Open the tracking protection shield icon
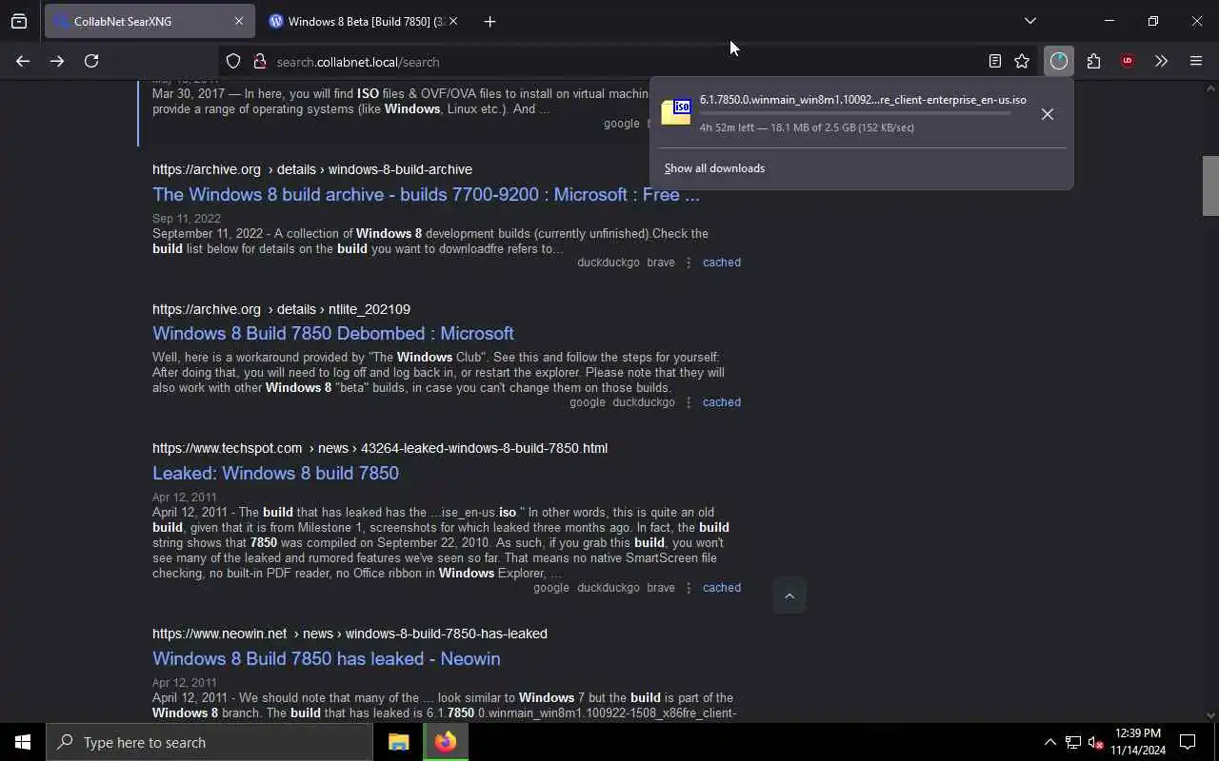Image resolution: width=1219 pixels, height=761 pixels. pos(233,61)
